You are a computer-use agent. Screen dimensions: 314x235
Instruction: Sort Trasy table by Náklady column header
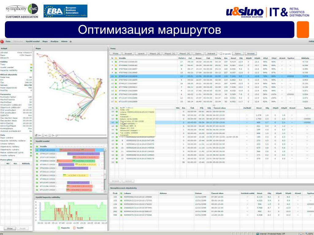coord(305,58)
